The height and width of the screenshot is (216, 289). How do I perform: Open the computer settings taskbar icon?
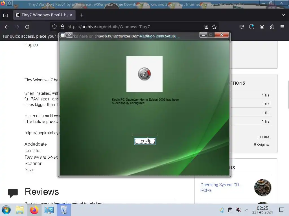(49, 210)
